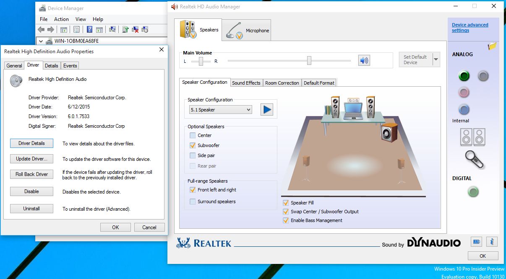This screenshot has height=279, width=506.
Task: Select the Internal speakers device icon
Action: (x=473, y=137)
